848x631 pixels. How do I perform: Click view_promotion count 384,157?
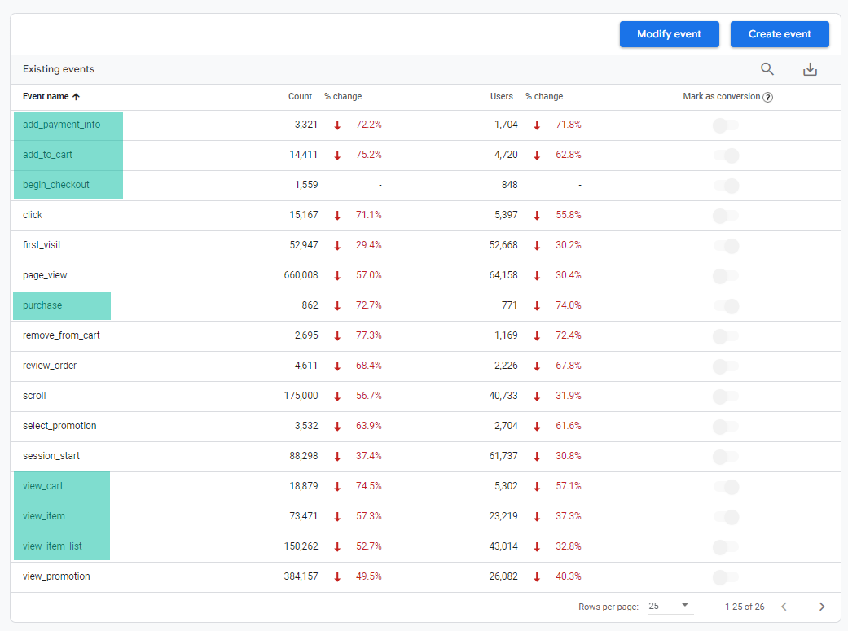(x=301, y=576)
